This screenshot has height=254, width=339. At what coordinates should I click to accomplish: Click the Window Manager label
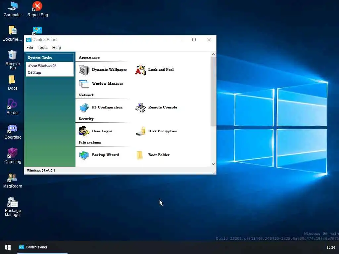[108, 84]
